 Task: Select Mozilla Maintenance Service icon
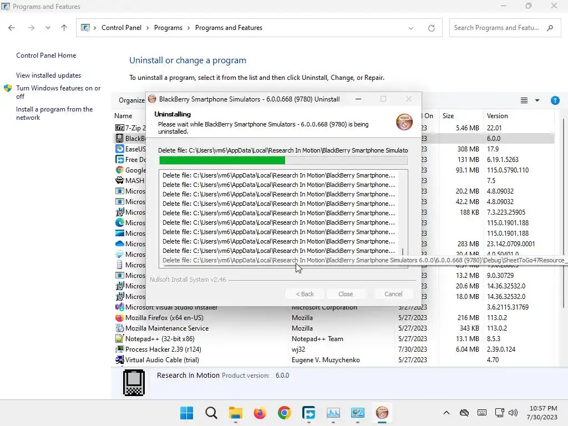(x=120, y=328)
